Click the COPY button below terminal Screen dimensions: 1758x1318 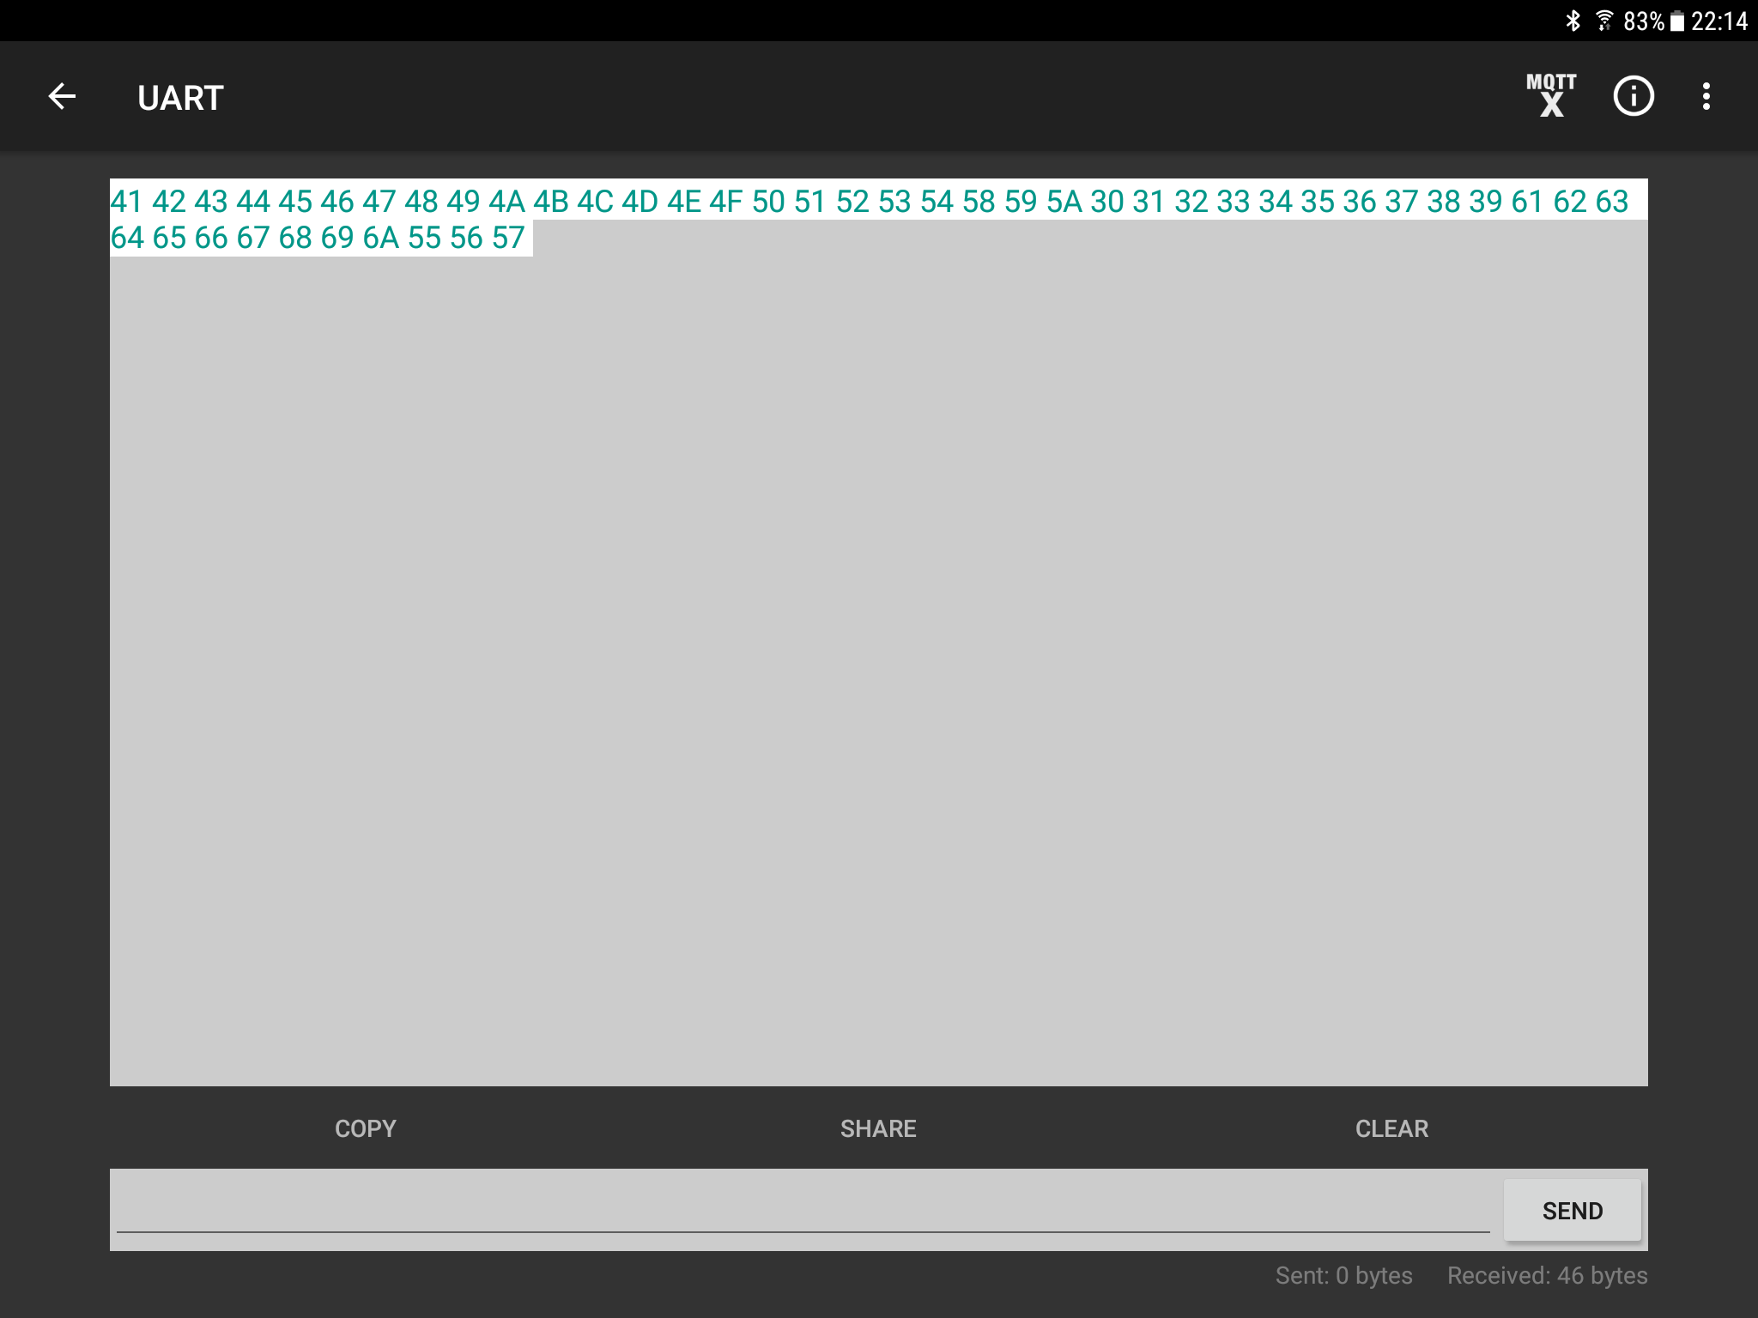(x=364, y=1127)
